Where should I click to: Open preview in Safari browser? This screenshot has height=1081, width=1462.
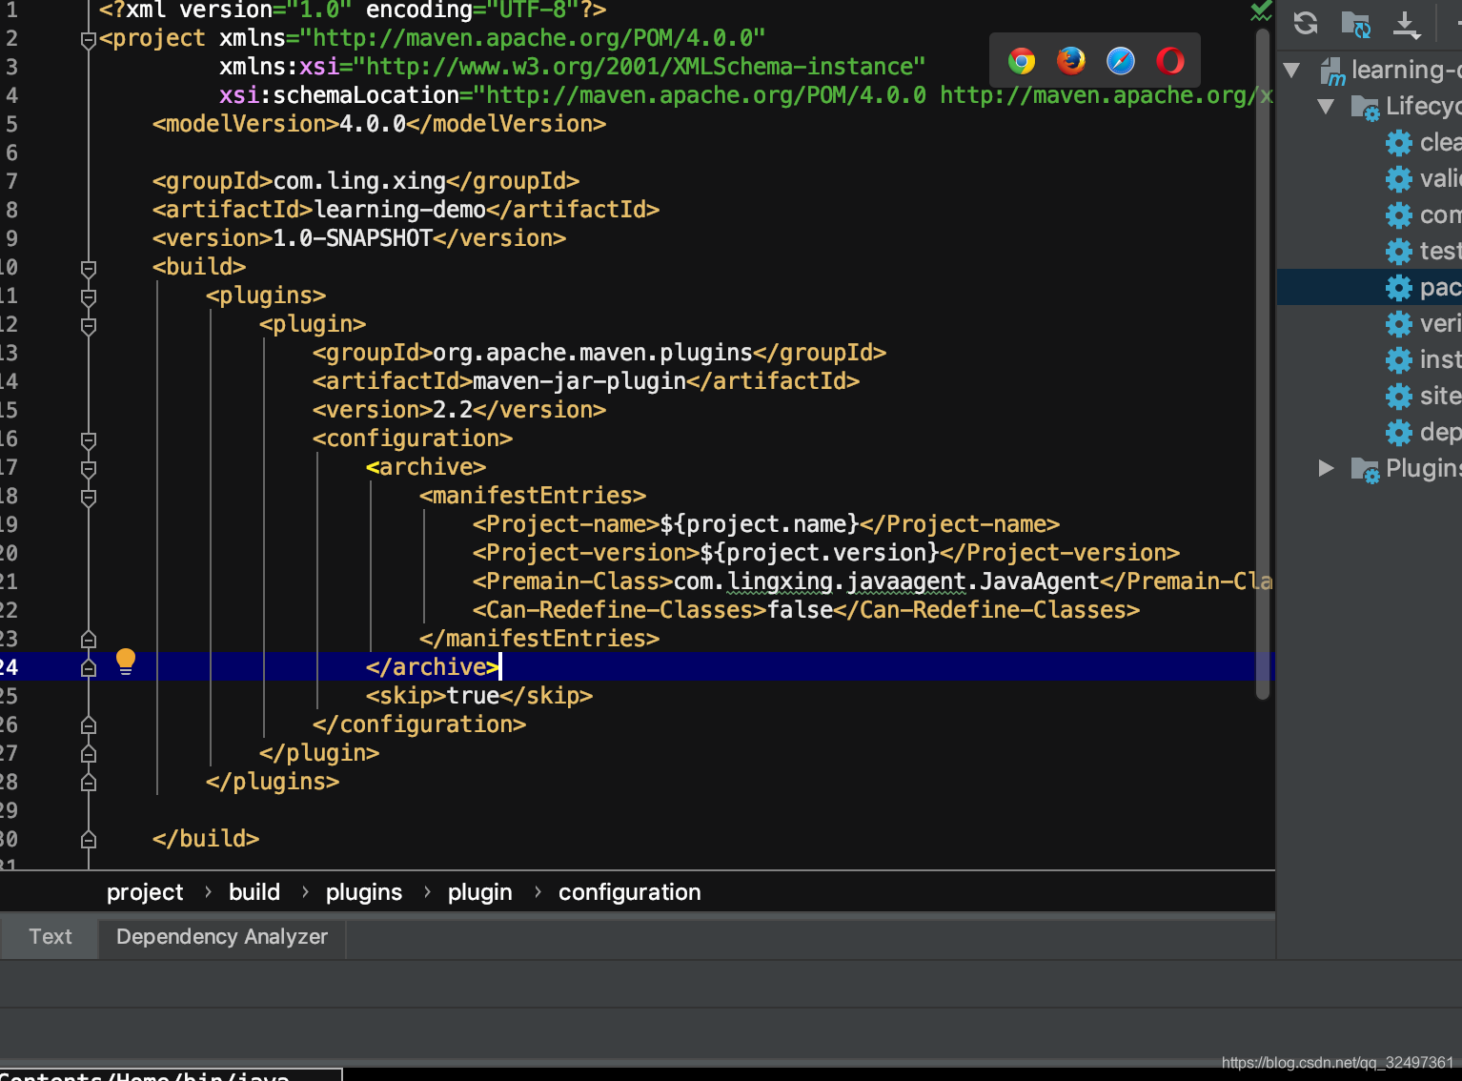tap(1121, 61)
